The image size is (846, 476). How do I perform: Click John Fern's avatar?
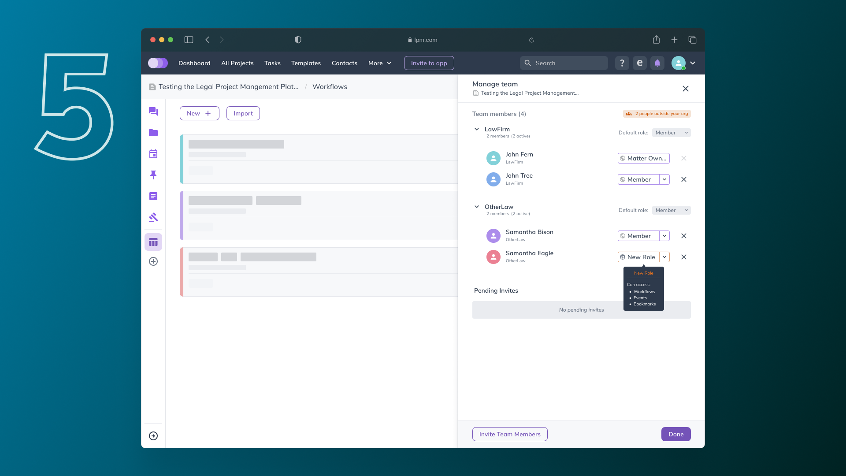tap(493, 158)
